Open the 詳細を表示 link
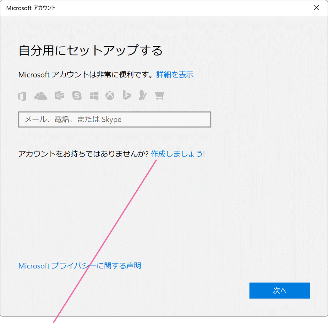Image resolution: width=328 pixels, height=323 pixels. coord(175,75)
